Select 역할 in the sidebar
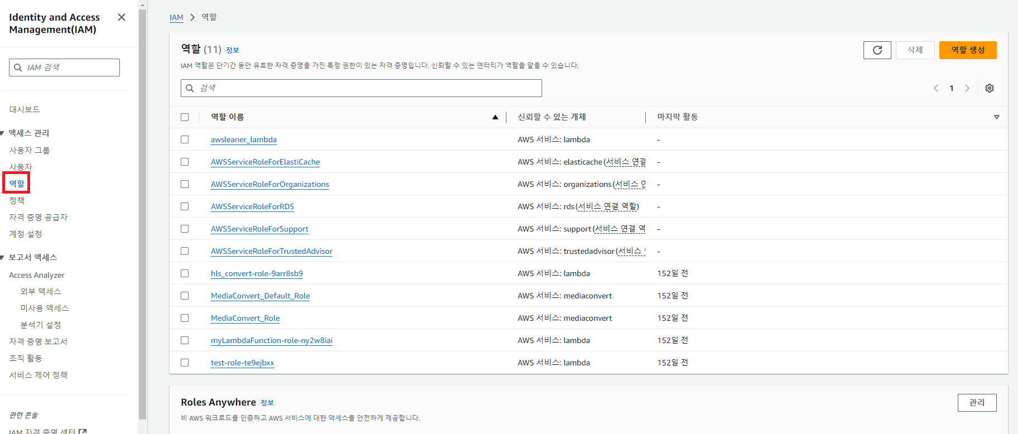 tap(17, 184)
